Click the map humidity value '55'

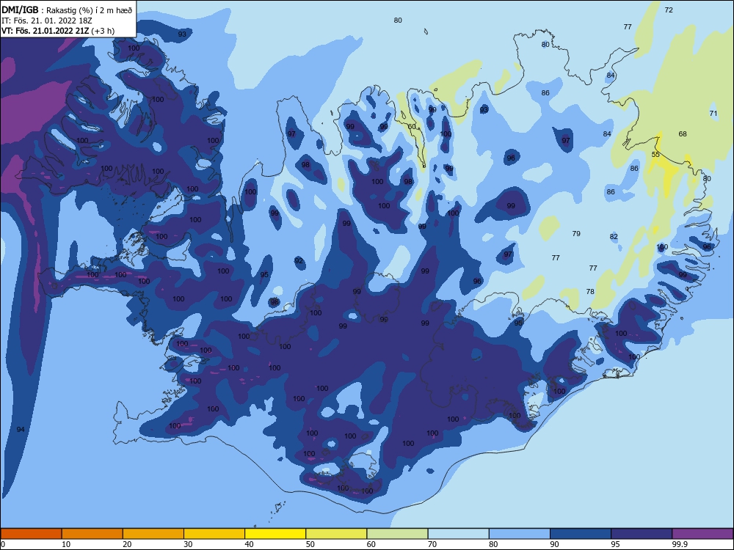[x=655, y=154]
